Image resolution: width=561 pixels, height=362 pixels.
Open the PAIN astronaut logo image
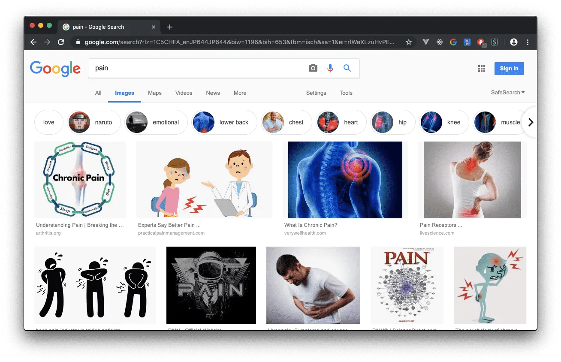[211, 285]
